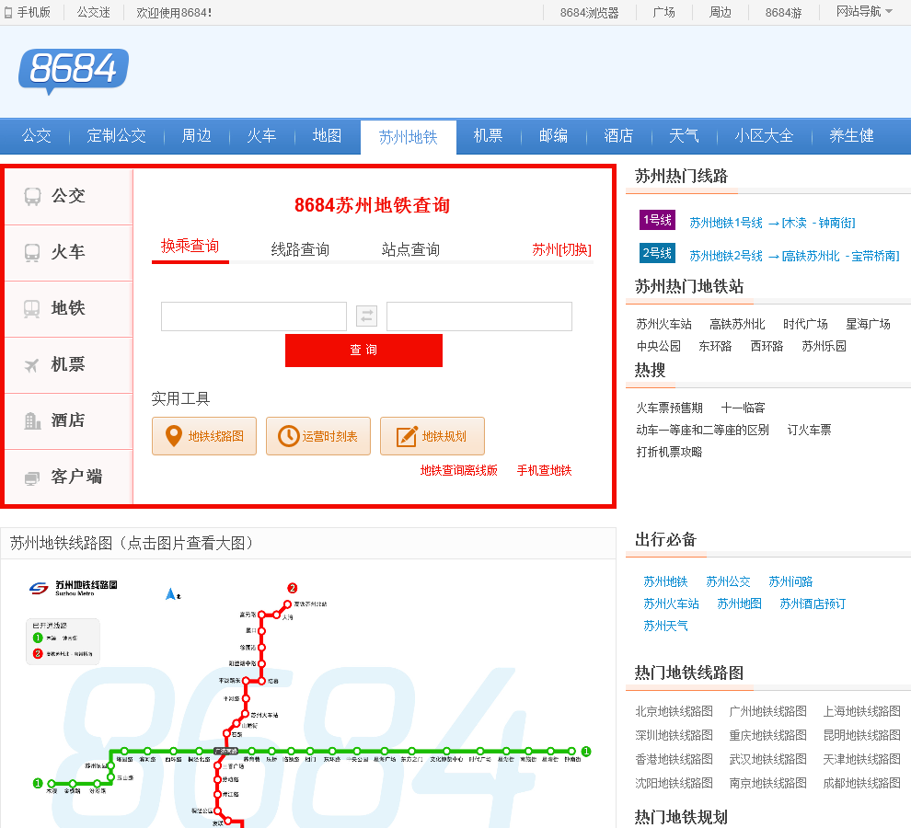Open the 苏州地铁 navigation tab

tap(409, 138)
